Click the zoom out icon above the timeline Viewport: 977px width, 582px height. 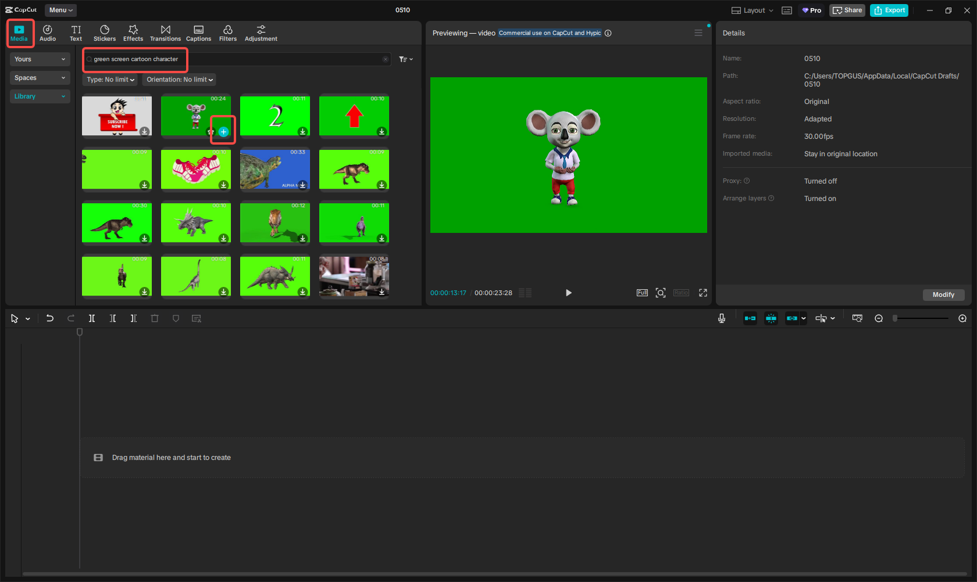(879, 318)
